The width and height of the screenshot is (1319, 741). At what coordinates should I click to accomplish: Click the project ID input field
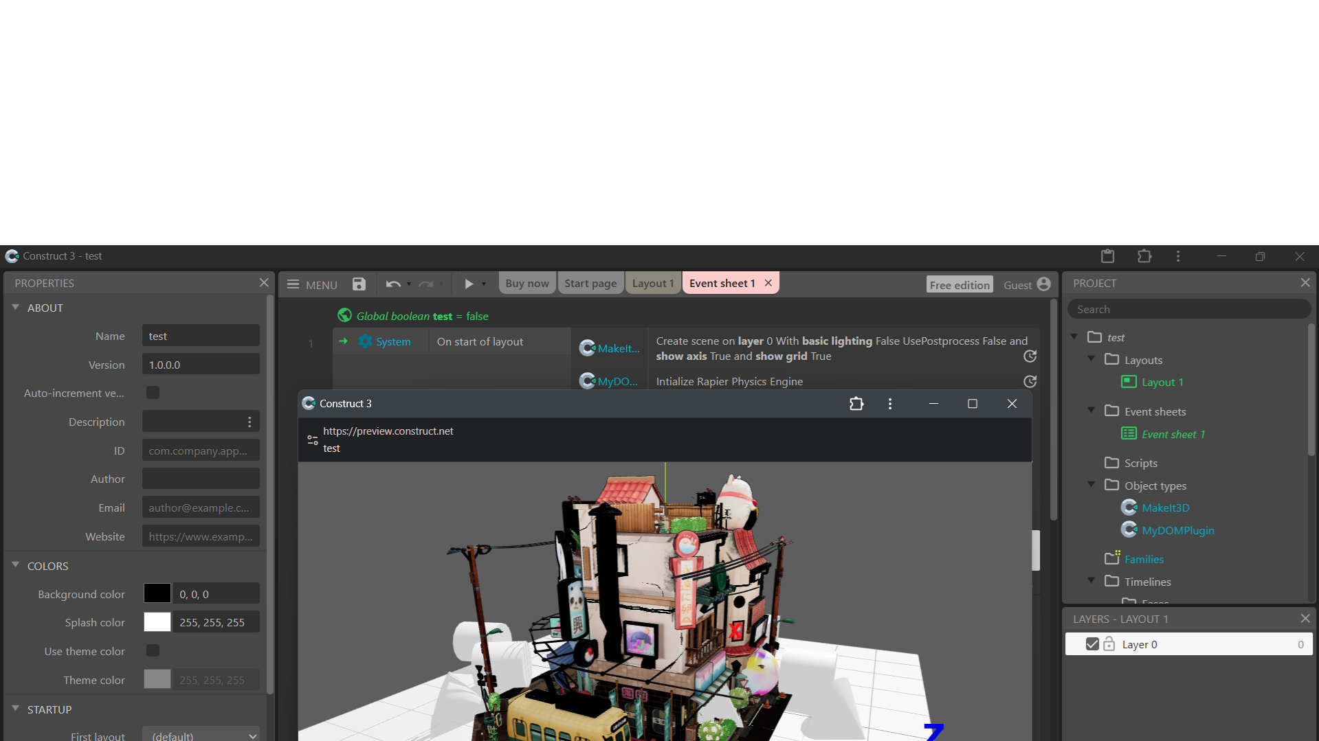tap(201, 451)
